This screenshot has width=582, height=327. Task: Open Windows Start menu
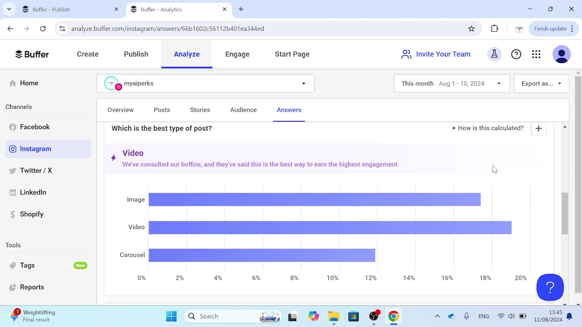(x=171, y=316)
